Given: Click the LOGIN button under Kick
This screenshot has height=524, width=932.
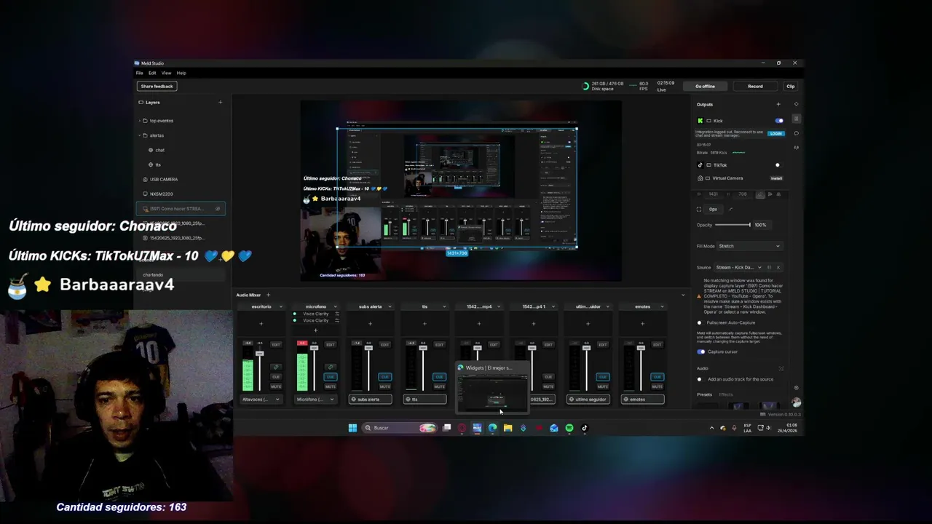Looking at the screenshot, I should click(x=776, y=134).
